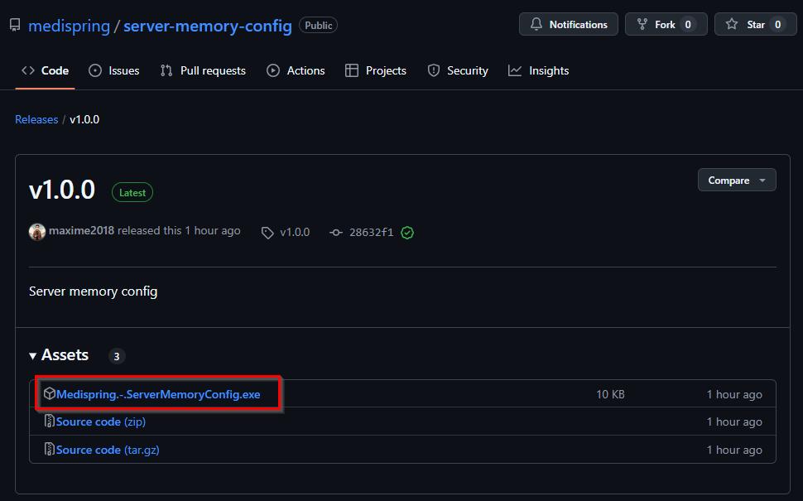Click the v1.0.0 breadcrumb text
The width and height of the screenshot is (803, 501).
click(x=84, y=119)
